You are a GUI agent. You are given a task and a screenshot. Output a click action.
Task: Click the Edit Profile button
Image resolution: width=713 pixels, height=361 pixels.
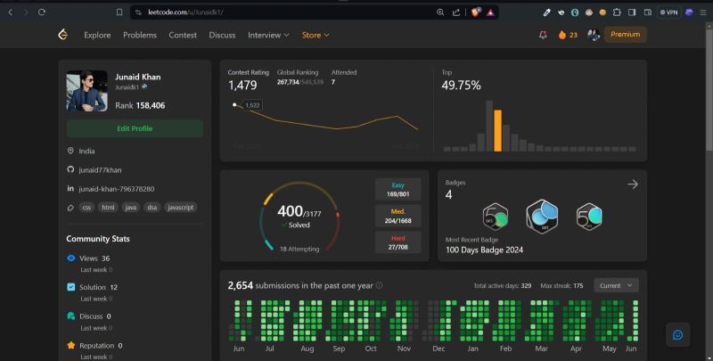coord(135,128)
